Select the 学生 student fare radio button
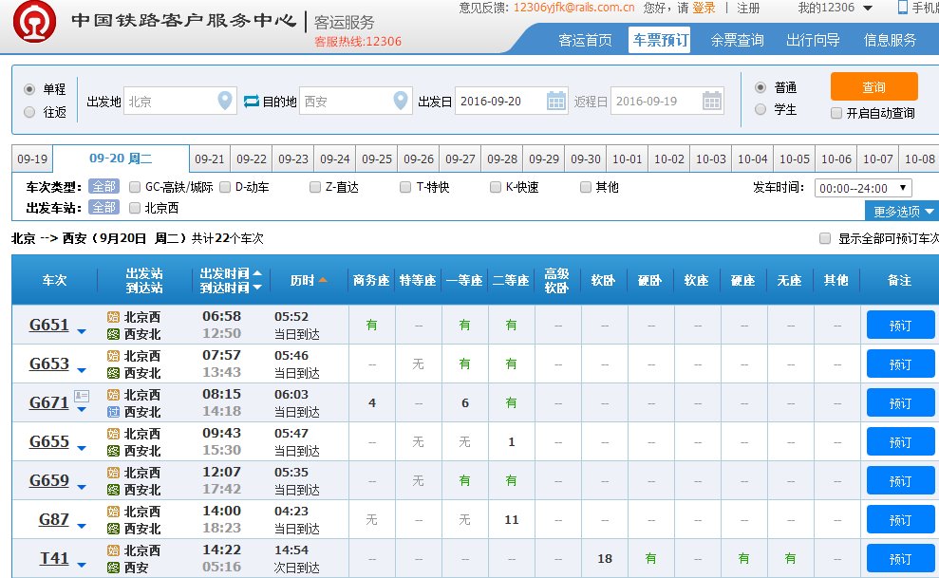 760,109
